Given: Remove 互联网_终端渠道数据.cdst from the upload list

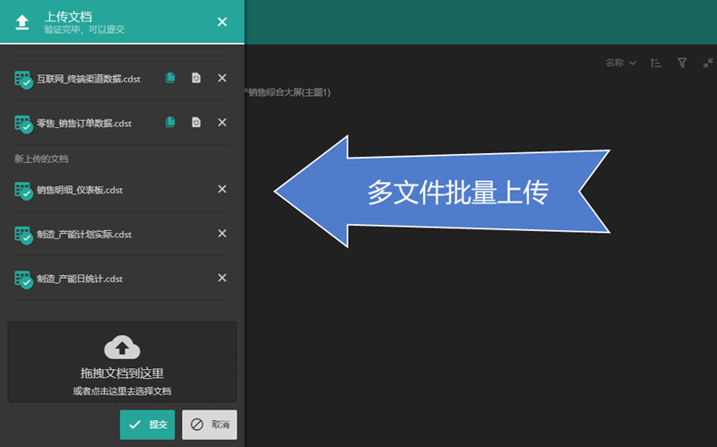Looking at the screenshot, I should (x=222, y=78).
